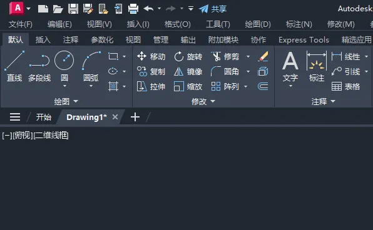This screenshot has width=373, height=230.
Task: Activate the 镜像 mirror tool
Action: (188, 71)
